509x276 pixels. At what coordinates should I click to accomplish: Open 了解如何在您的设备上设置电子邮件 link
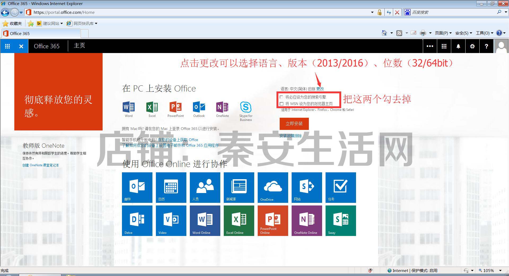click(170, 145)
